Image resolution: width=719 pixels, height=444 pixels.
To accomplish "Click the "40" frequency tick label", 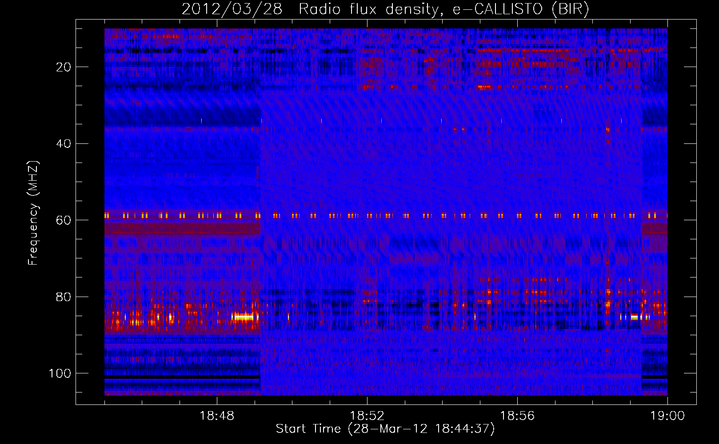I will pyautogui.click(x=64, y=144).
